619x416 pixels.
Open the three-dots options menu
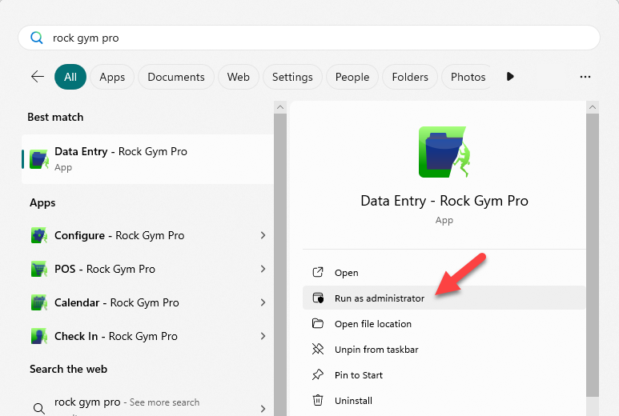click(x=585, y=77)
